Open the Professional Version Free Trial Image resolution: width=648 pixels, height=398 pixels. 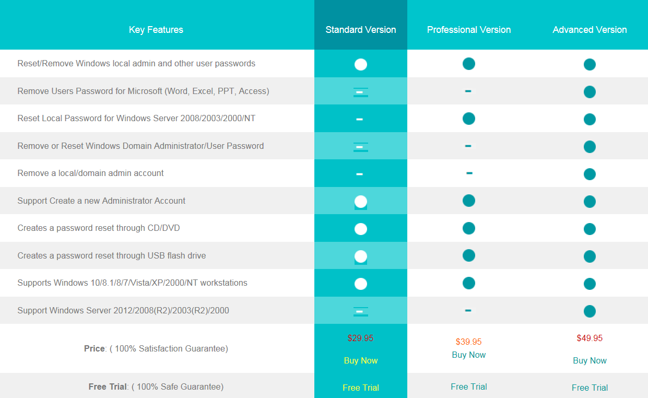click(x=469, y=387)
